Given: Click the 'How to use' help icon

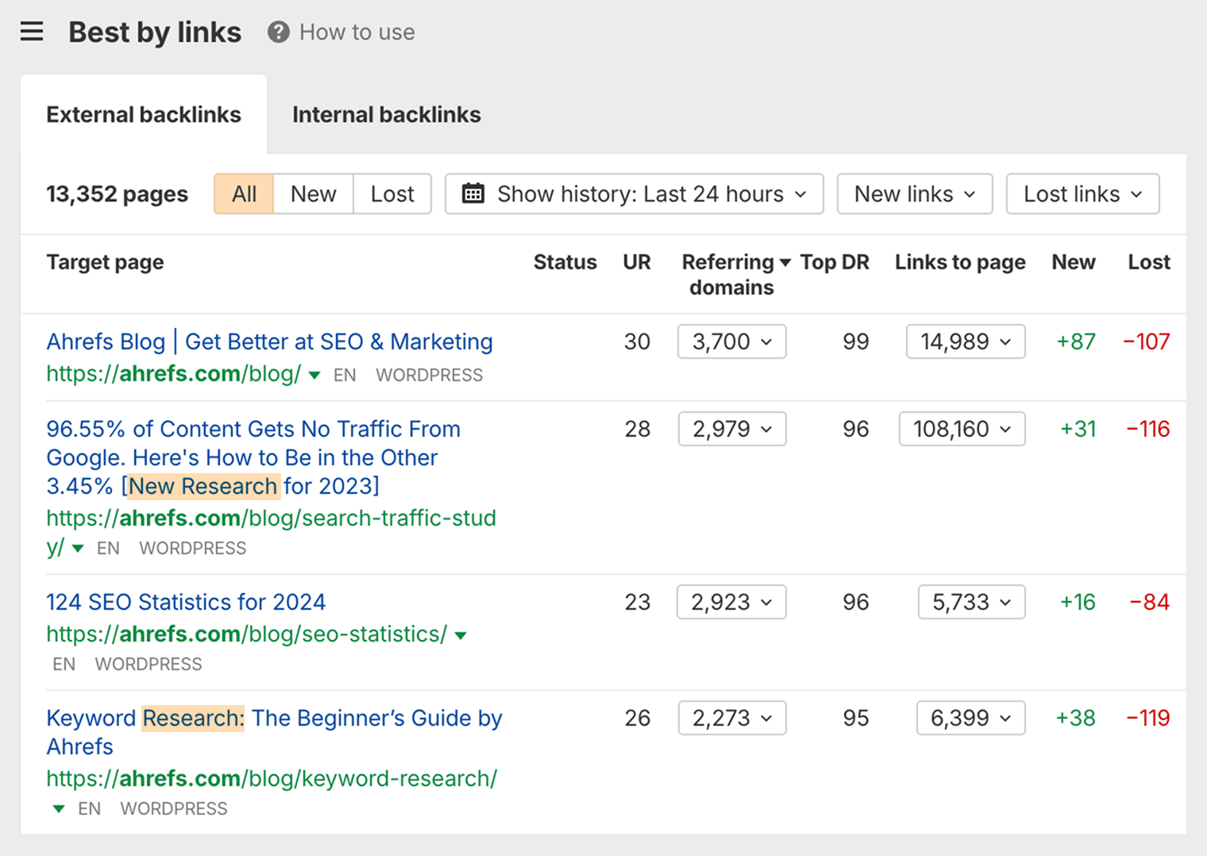Looking at the screenshot, I should click(x=279, y=32).
